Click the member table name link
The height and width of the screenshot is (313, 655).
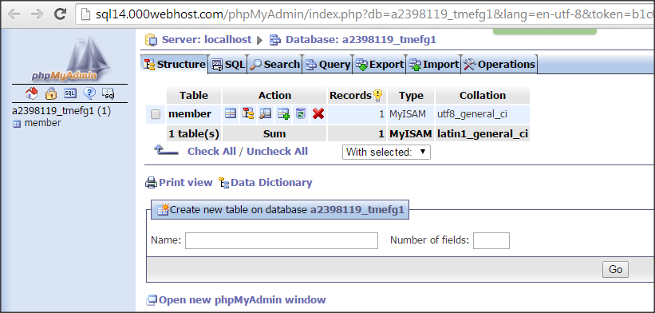pyautogui.click(x=190, y=113)
